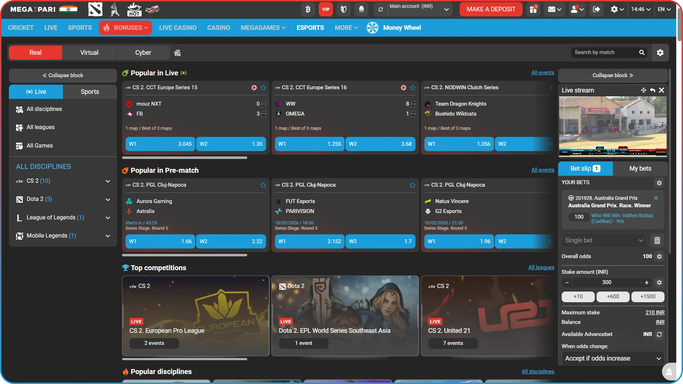The height and width of the screenshot is (384, 683).
Task: Favorite the CS 2 CCT Europe Series 15 match
Action: click(263, 87)
